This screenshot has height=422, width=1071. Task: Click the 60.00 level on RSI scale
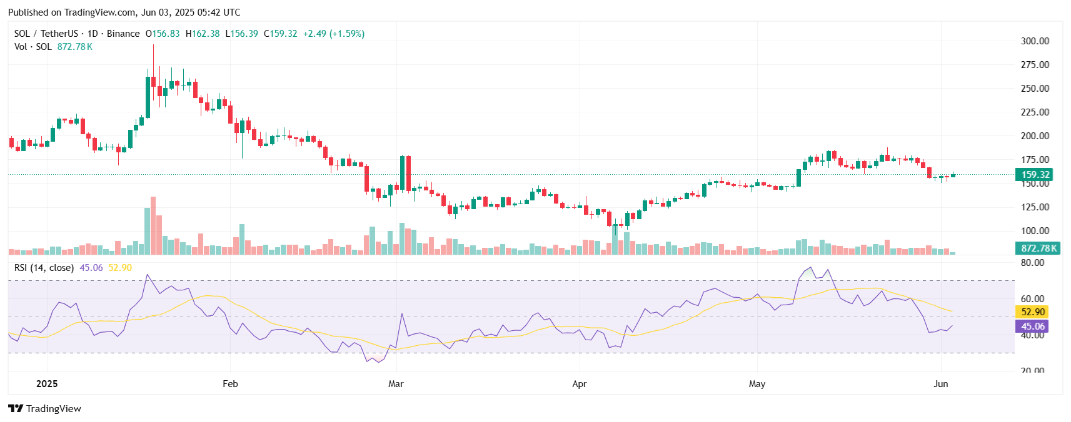1032,299
